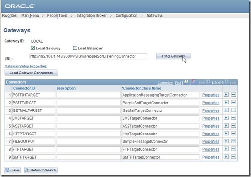The image size is (251, 177).
Task: Delete the PSFTTARGET connector row
Action: [233, 103]
